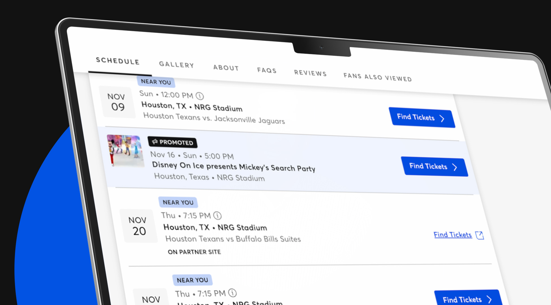View the Reviews tab

(310, 73)
